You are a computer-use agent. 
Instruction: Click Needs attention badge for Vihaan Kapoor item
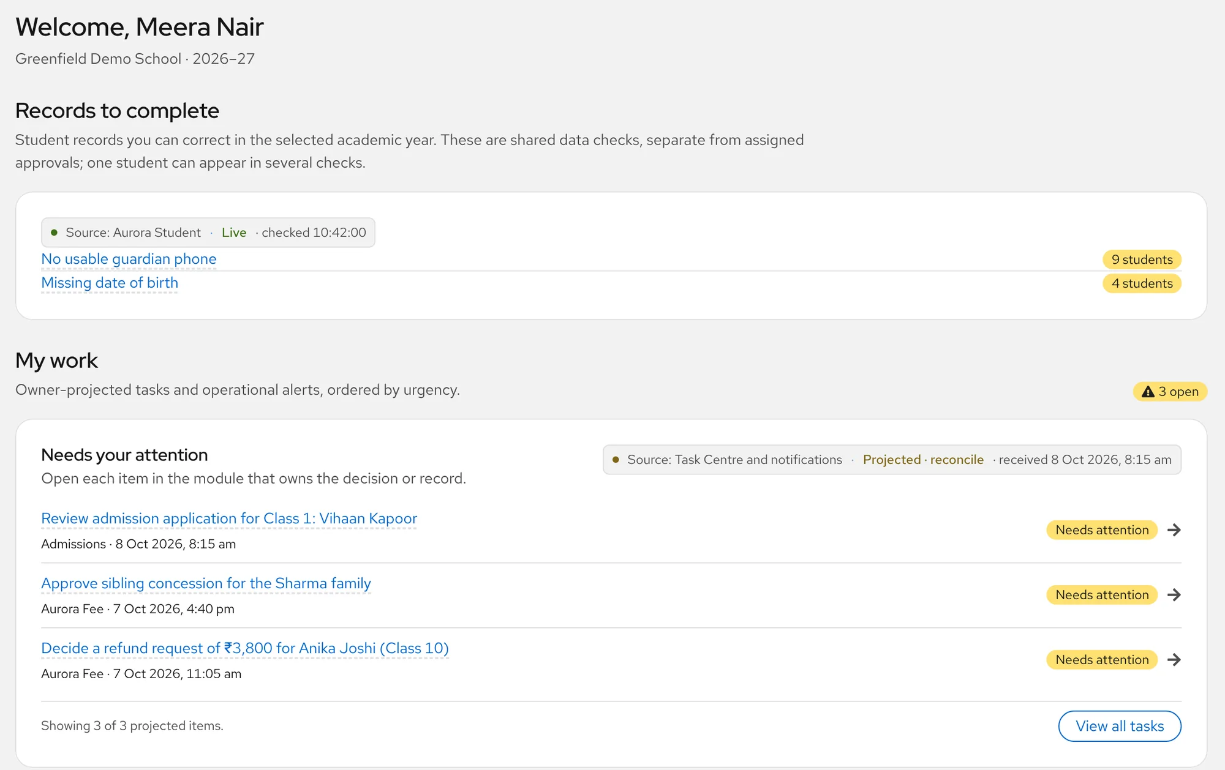[x=1102, y=530]
